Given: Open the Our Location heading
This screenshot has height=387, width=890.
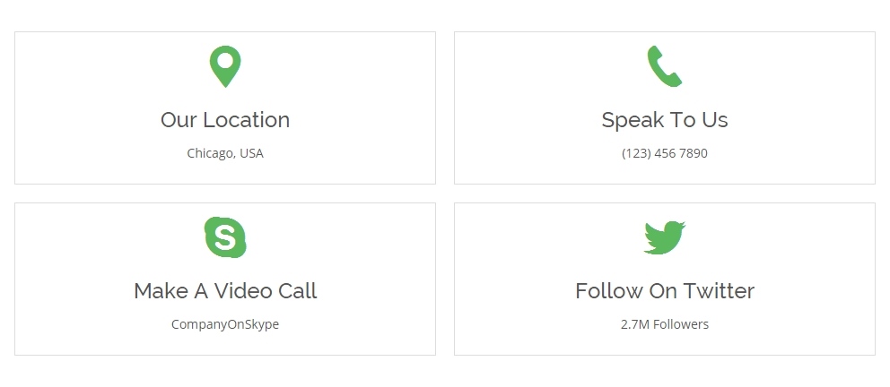Looking at the screenshot, I should [225, 119].
